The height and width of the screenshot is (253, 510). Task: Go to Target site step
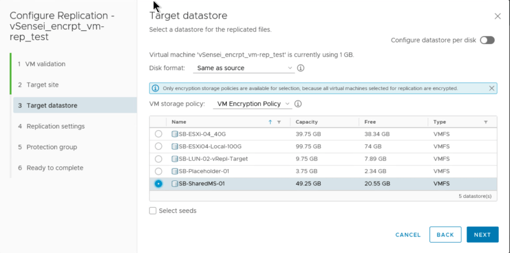[x=42, y=85]
